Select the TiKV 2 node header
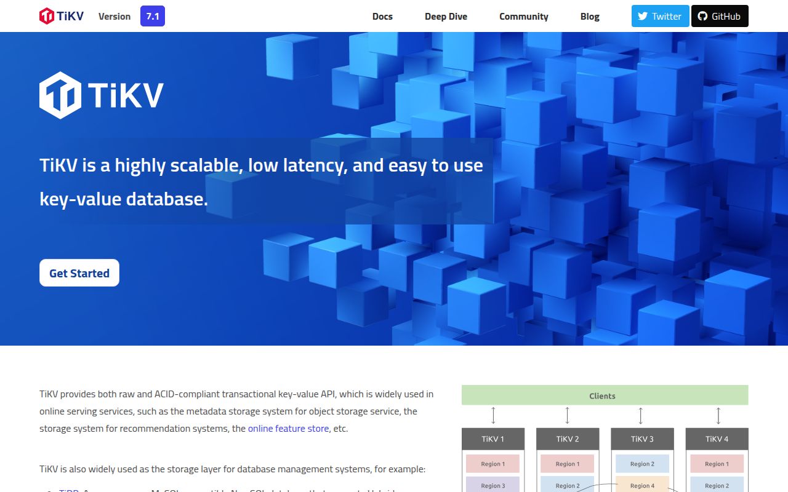The image size is (788, 492). coord(568,438)
